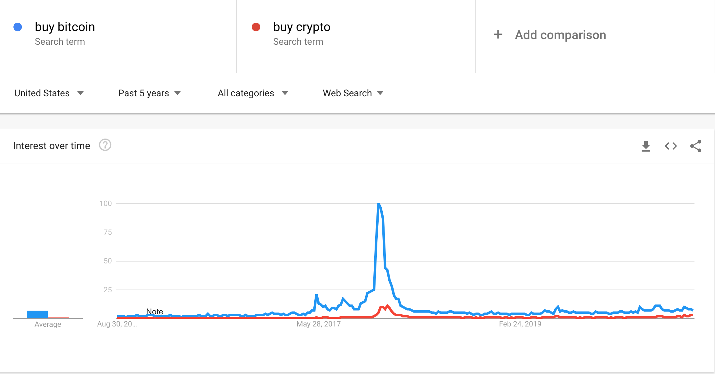The height and width of the screenshot is (374, 715).
Task: Open the embed code view
Action: tap(671, 146)
